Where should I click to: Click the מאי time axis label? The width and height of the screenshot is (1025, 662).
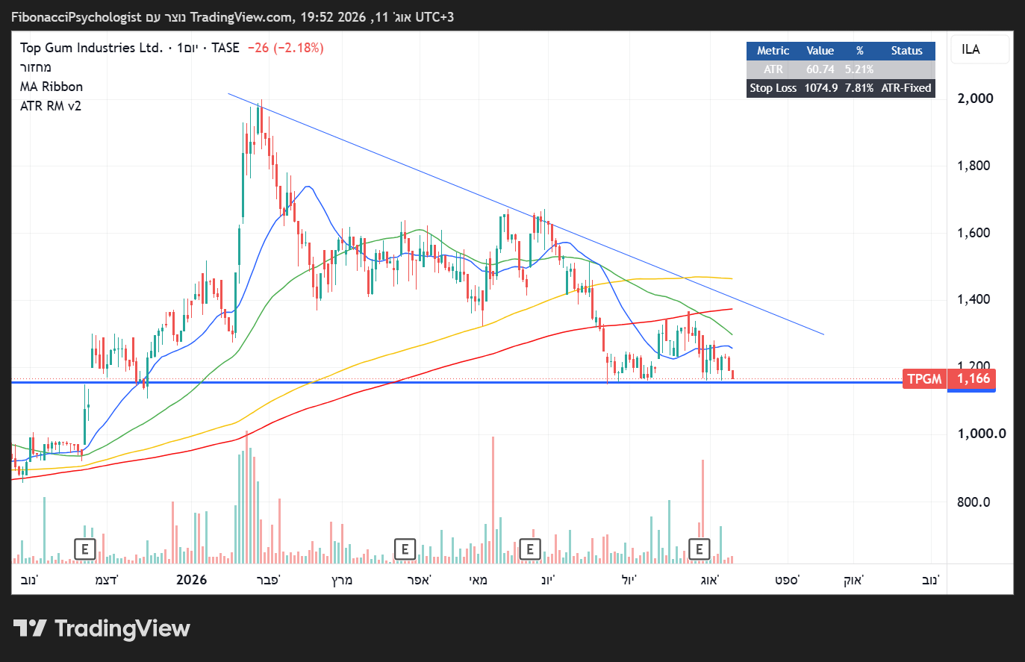click(478, 580)
